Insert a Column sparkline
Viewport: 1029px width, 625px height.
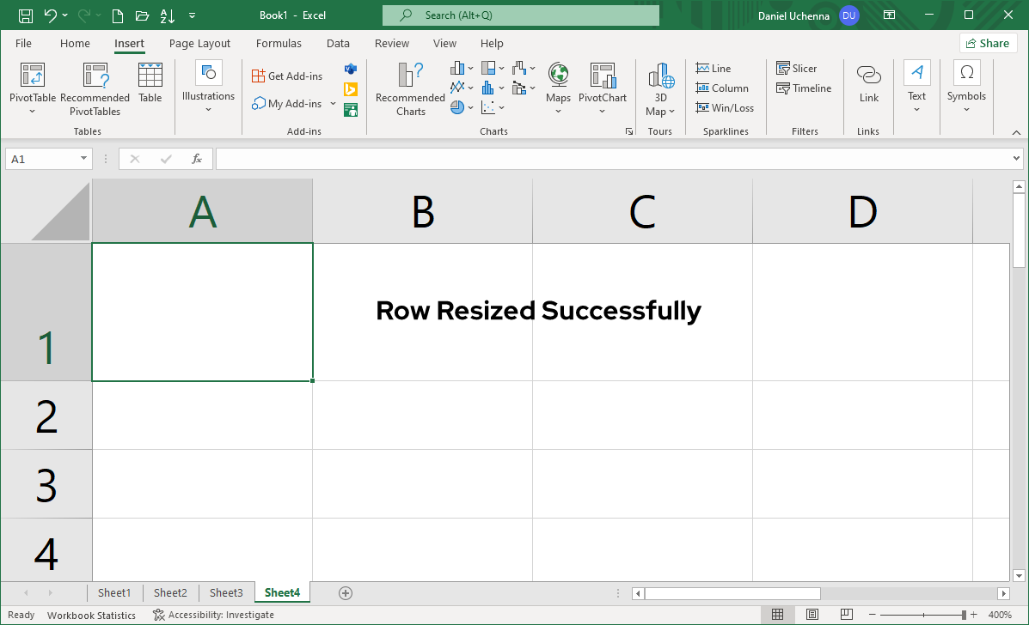click(x=723, y=88)
